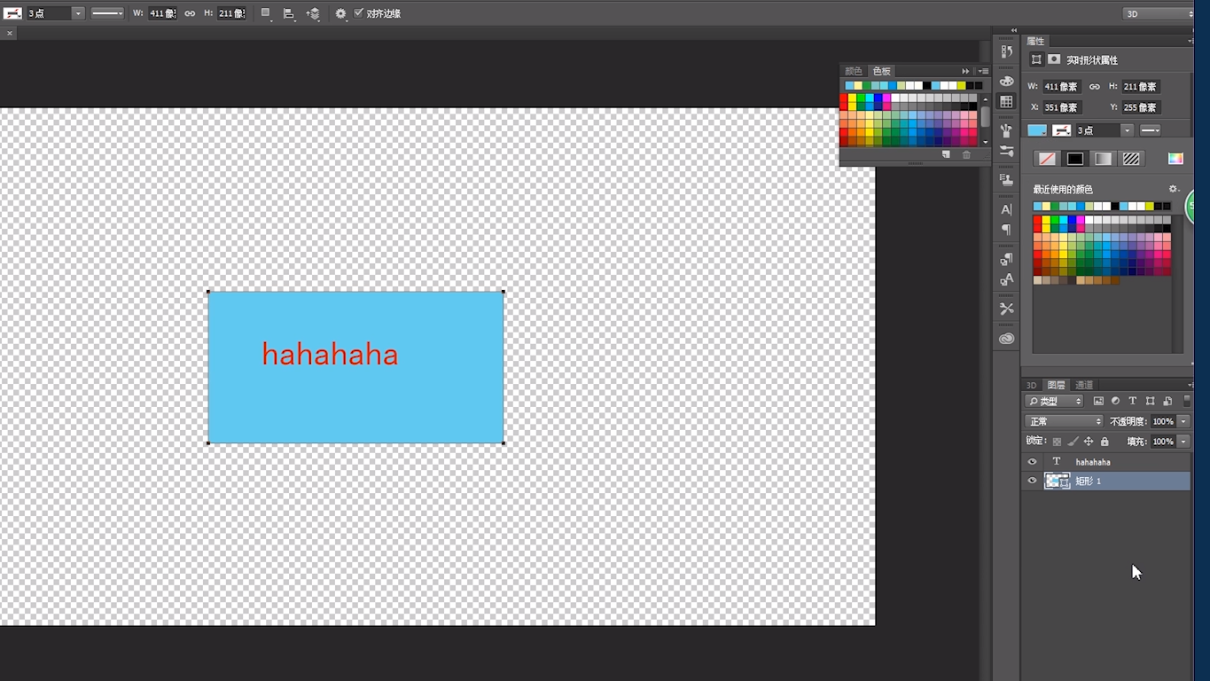Image resolution: width=1210 pixels, height=681 pixels.
Task: Open the stroke color picker in options bar
Action: point(12,13)
